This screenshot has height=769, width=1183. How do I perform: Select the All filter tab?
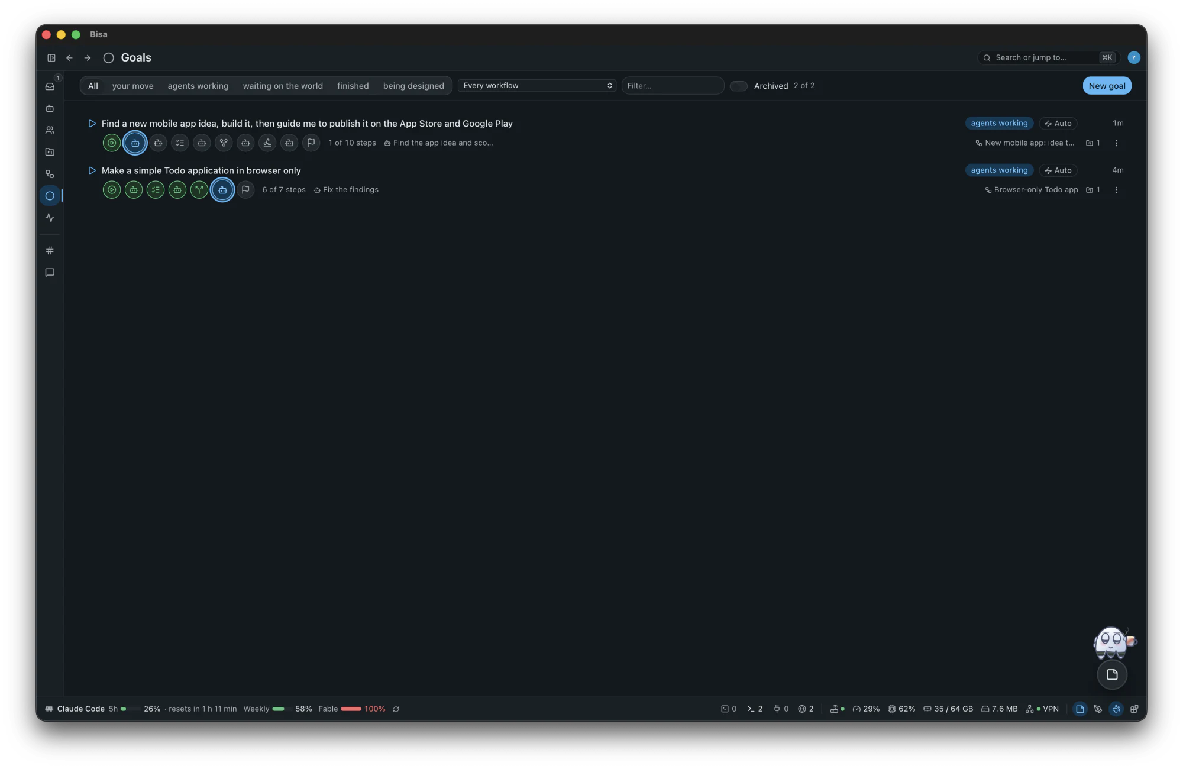93,86
